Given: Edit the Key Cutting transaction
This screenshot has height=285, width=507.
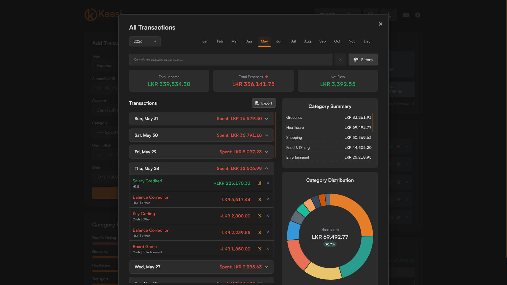Looking at the screenshot, I should coord(259,216).
